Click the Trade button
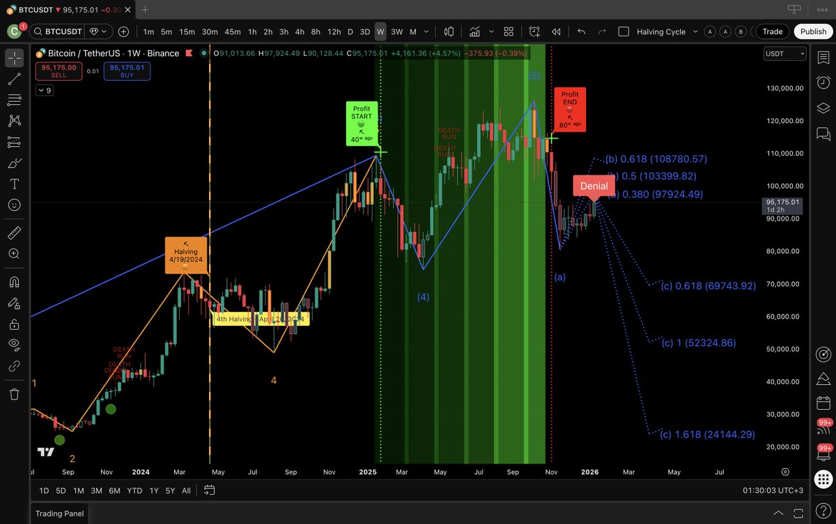The width and height of the screenshot is (836, 524). (x=772, y=31)
